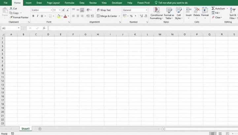Expand the General number format dropdown
This screenshot has height=135, width=238.
[x=146, y=10]
